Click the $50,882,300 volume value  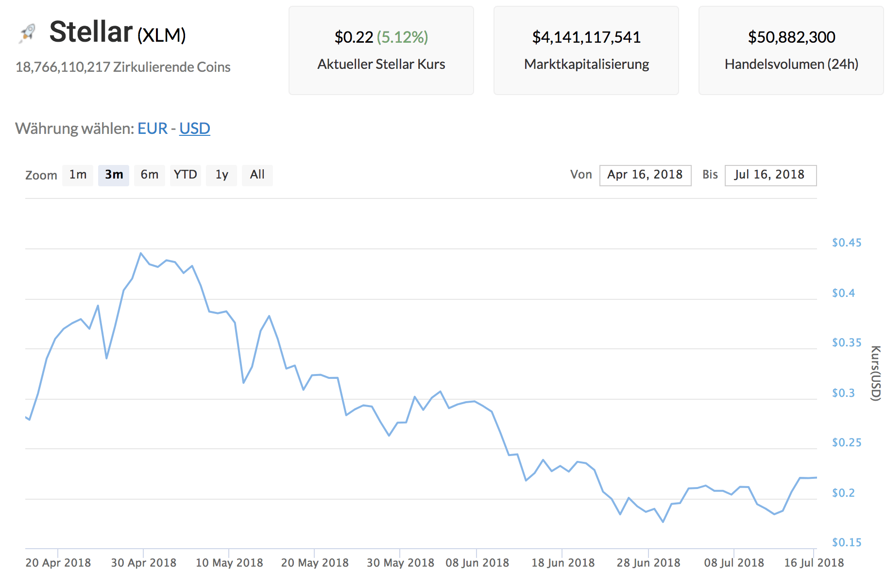click(791, 37)
